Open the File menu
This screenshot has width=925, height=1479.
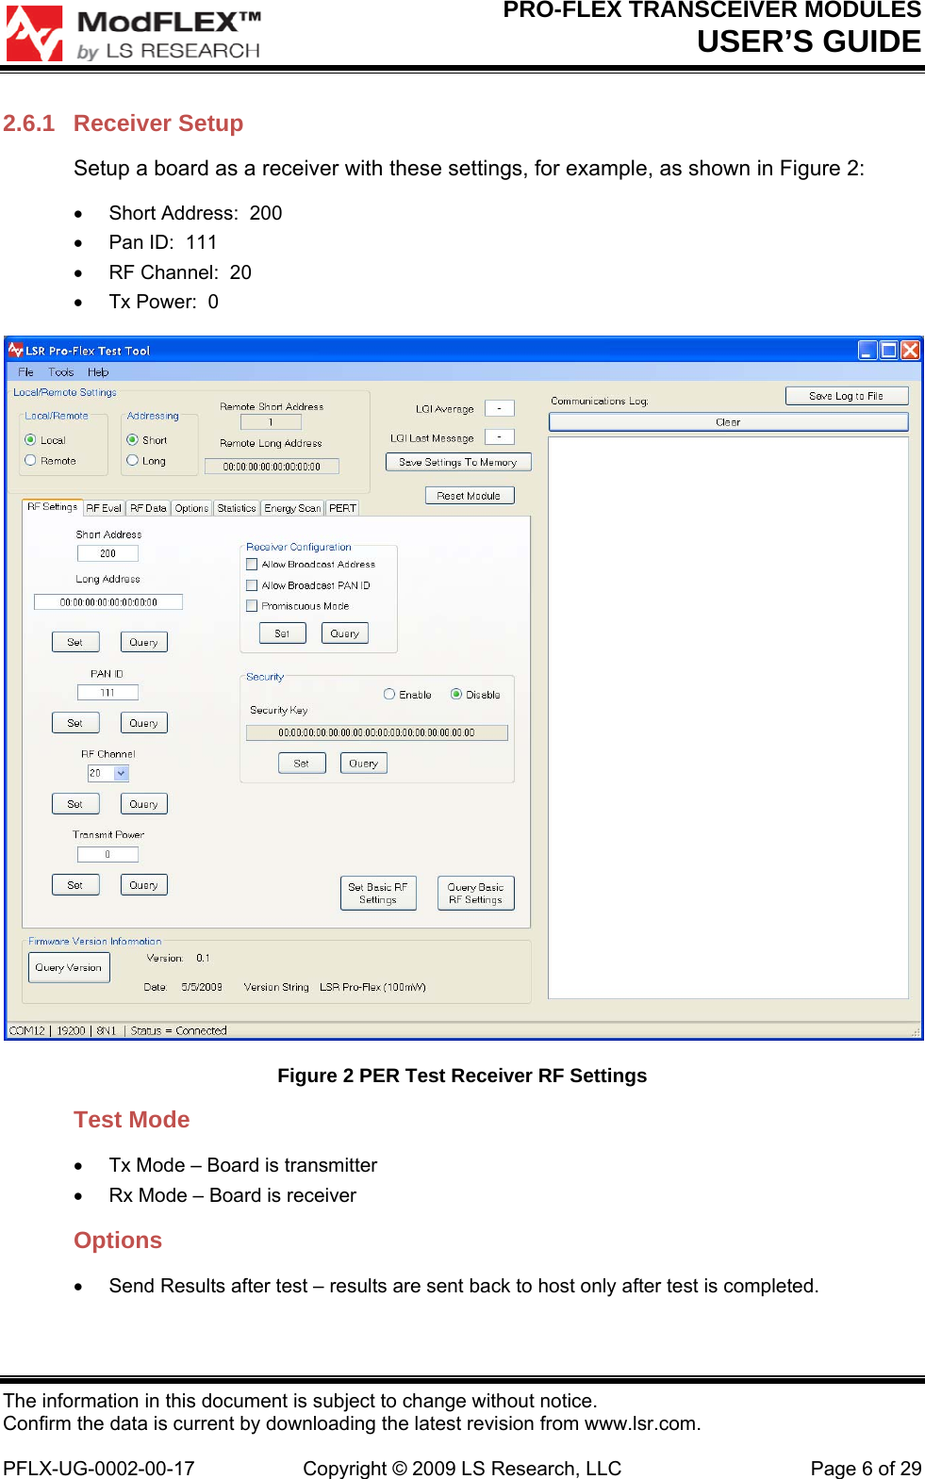coord(25,372)
